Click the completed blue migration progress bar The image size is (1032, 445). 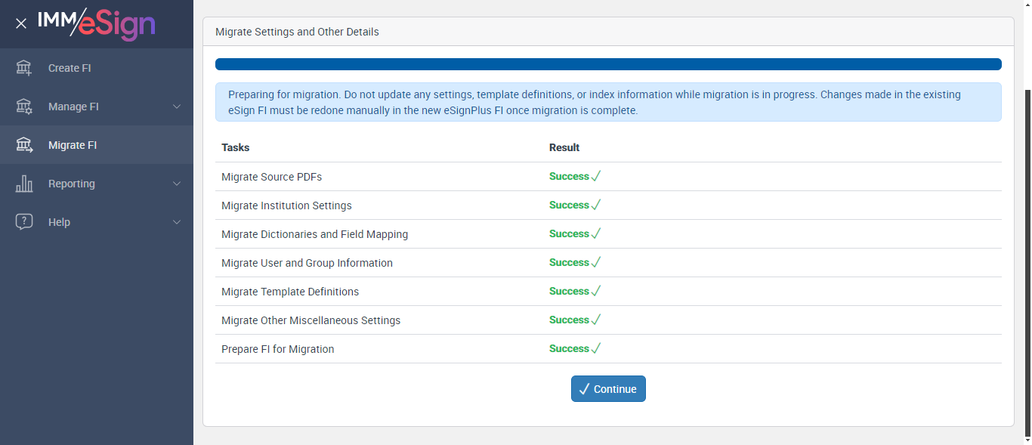608,64
